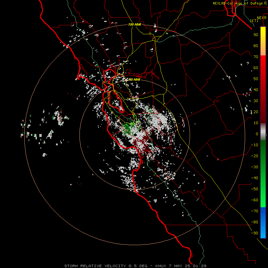Click the positive "60" scale value
Viewport: 268px width, 268px height.
pyautogui.click(x=256, y=68)
